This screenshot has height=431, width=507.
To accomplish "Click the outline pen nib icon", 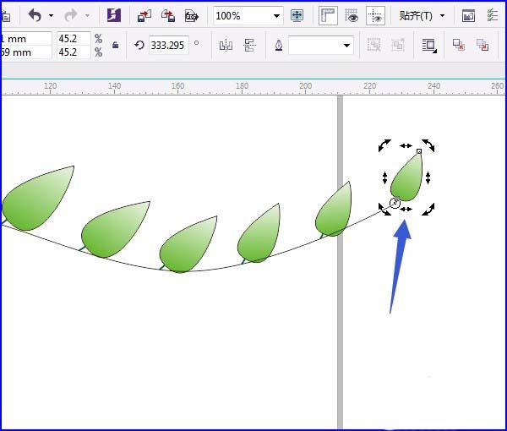I will coord(279,46).
